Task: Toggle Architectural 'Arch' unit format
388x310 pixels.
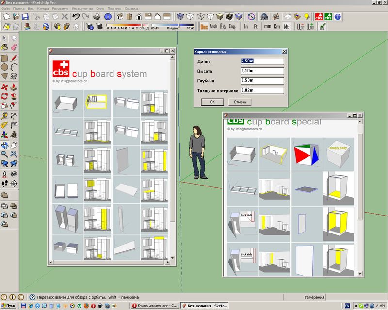Action: click(x=213, y=27)
